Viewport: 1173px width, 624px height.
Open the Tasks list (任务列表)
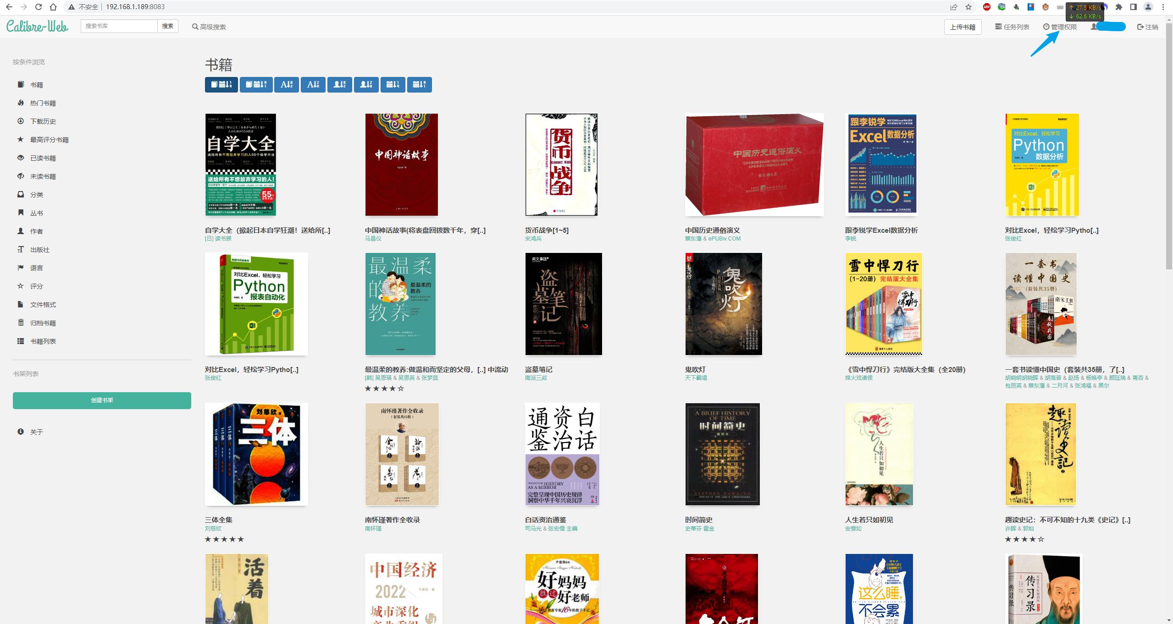coord(1012,27)
